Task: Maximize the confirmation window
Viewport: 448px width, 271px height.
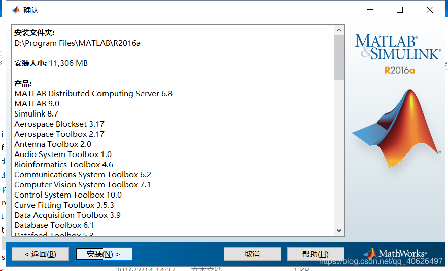Action: [400, 10]
